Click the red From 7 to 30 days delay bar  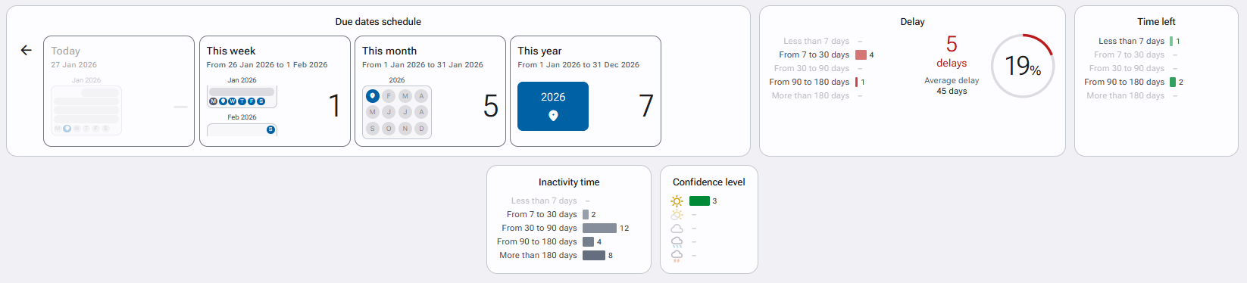coord(861,54)
